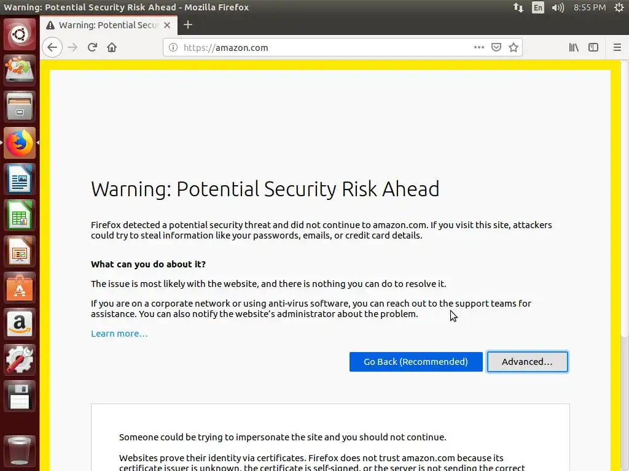
Task: Open the Library icon in toolbar
Action: click(x=574, y=47)
